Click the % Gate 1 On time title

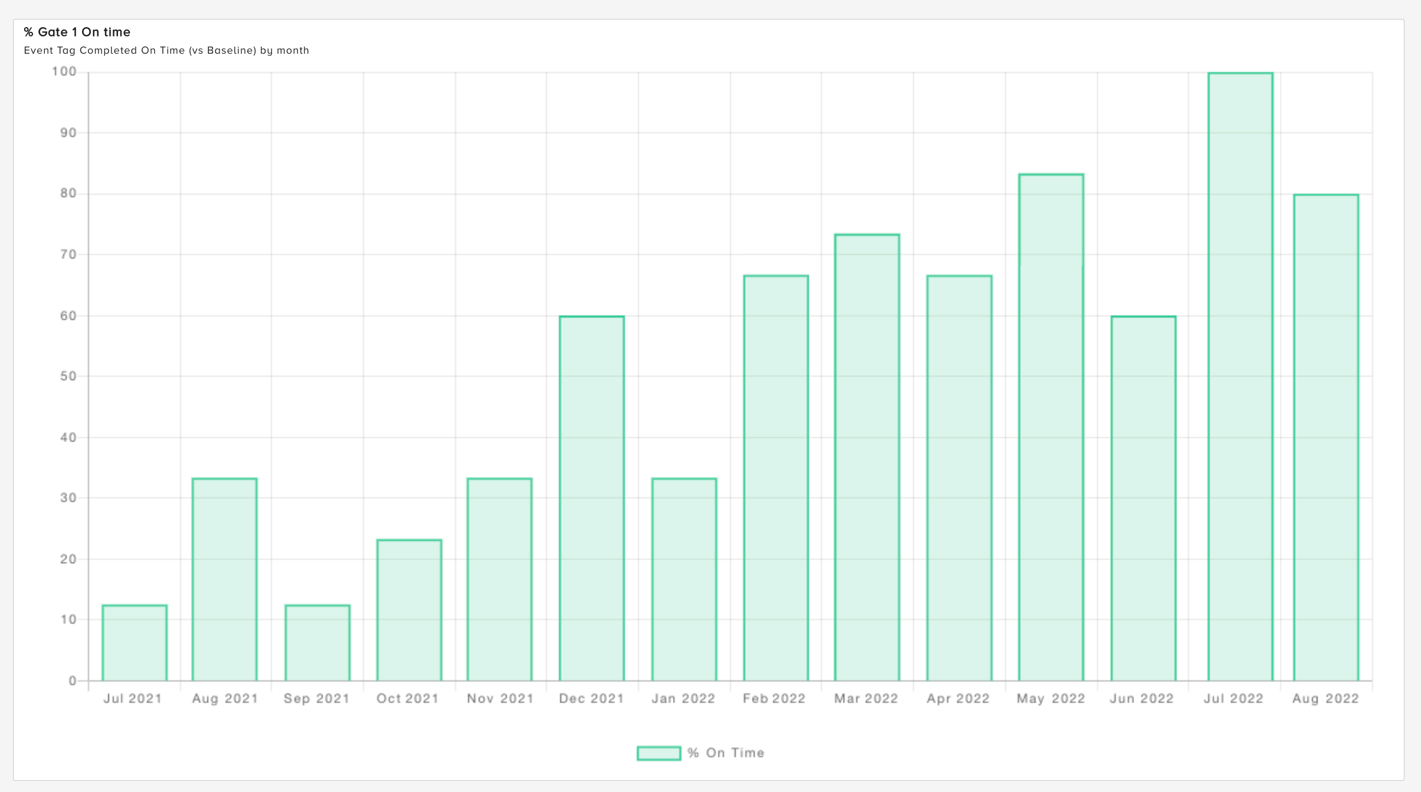coord(76,32)
